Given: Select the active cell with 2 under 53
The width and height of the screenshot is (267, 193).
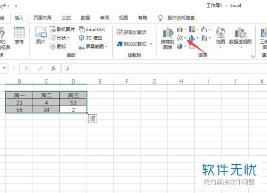Looking at the screenshot, I should coord(73,109).
